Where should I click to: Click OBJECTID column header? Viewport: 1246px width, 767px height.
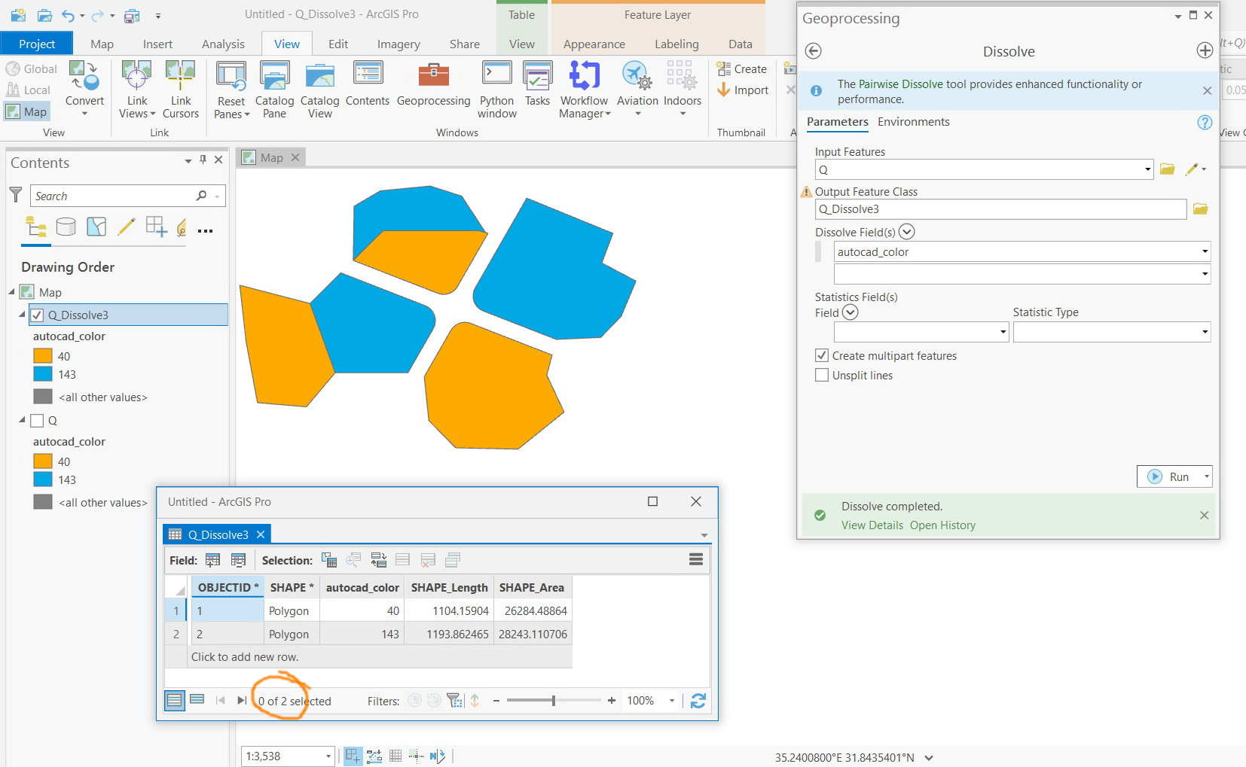tap(227, 587)
